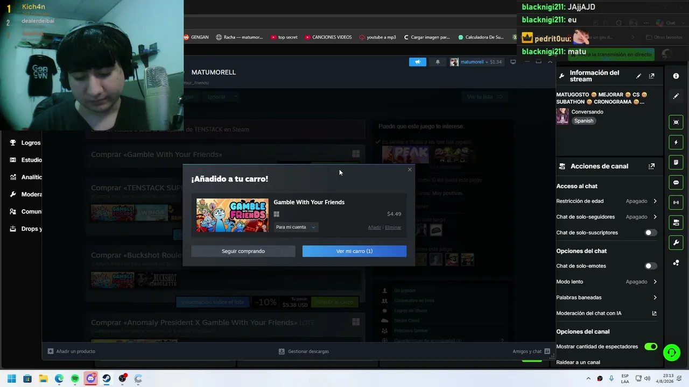
Task: Click 'Eliminar' to remove Gamble With Your Friends
Action: coord(393,227)
